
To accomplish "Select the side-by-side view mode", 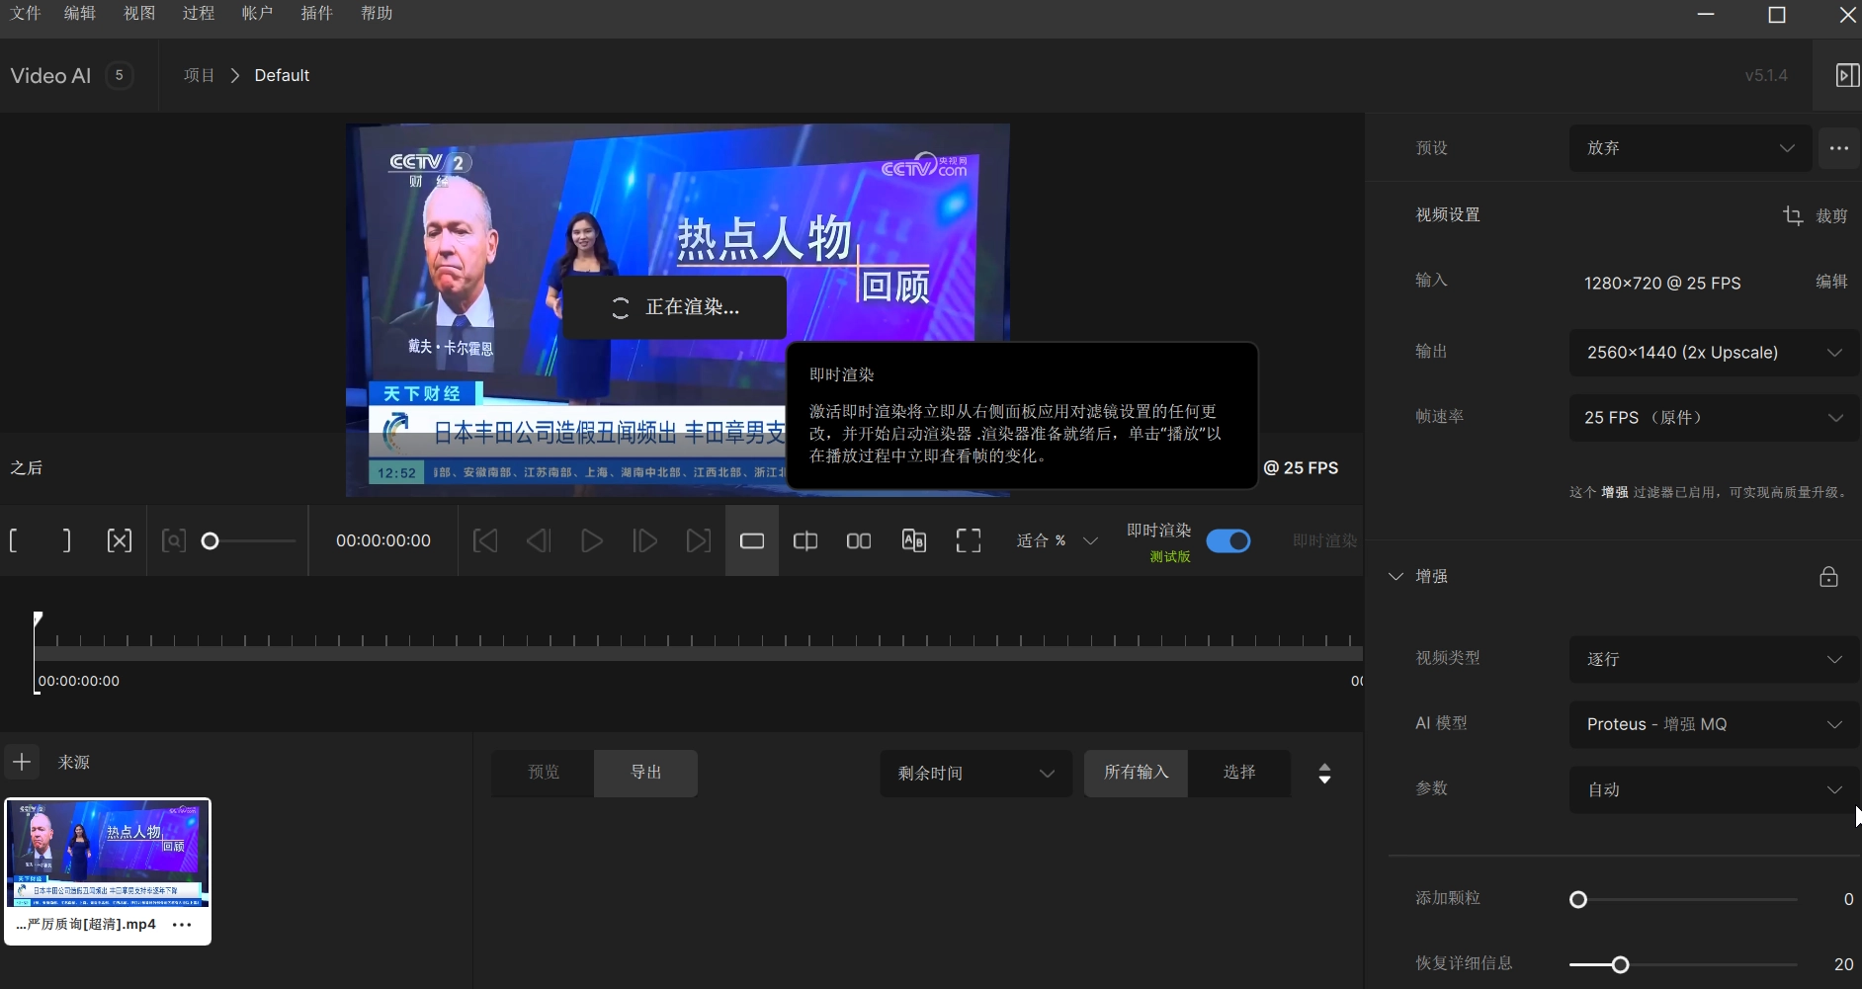I will pyautogui.click(x=859, y=540).
